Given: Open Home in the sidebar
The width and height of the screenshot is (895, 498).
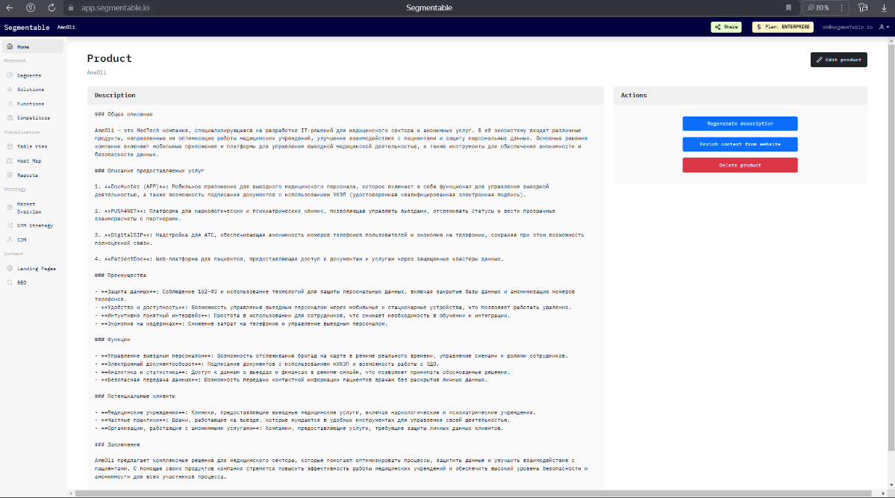Looking at the screenshot, I should pos(33,47).
